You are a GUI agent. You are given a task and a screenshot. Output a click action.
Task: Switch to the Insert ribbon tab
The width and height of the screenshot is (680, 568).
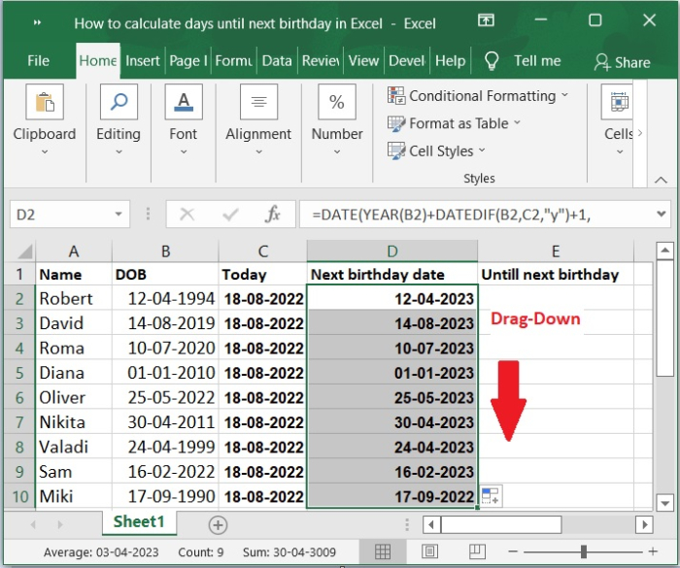143,60
